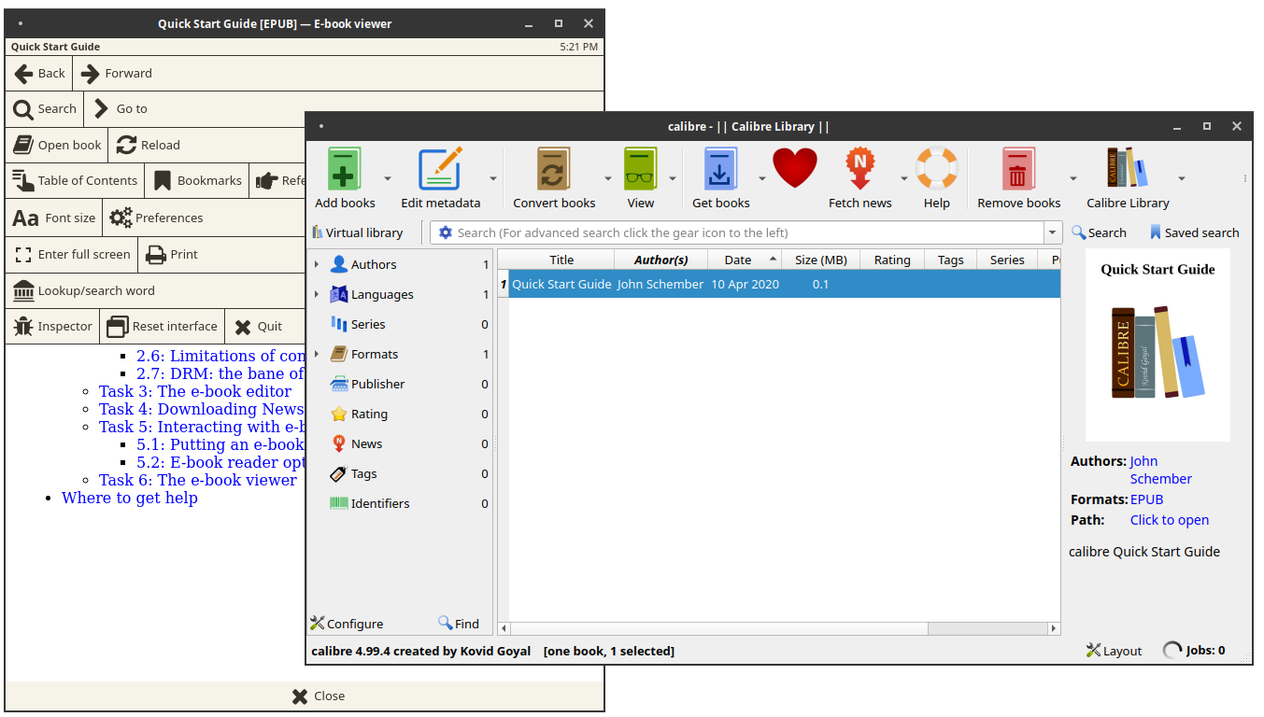This screenshot has width=1264, height=717.
Task: Expand the Formats tree category
Action: point(317,355)
